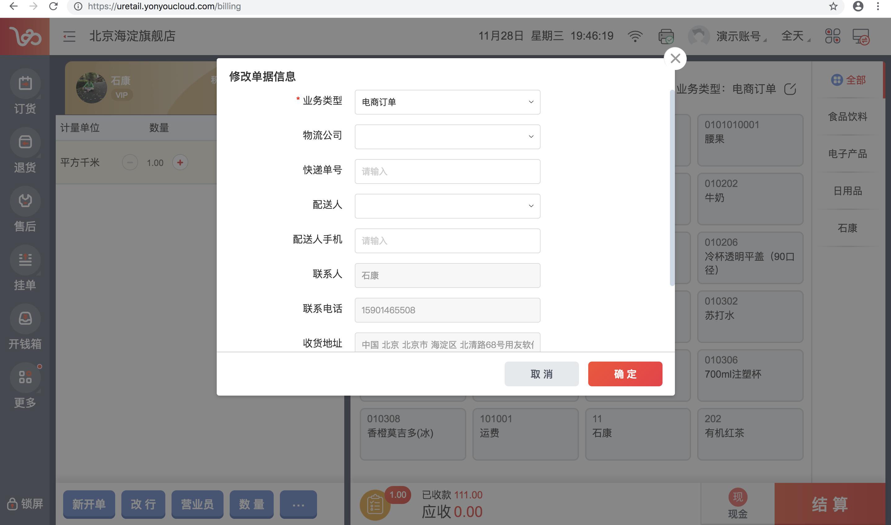Open the 开钱箱 cash drawer icon
The width and height of the screenshot is (891, 525).
click(25, 319)
